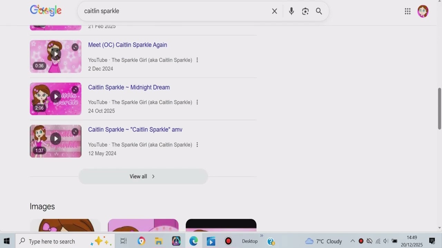The image size is (442, 248).
Task: Open the red screen recorder taskbar icon
Action: click(x=228, y=241)
